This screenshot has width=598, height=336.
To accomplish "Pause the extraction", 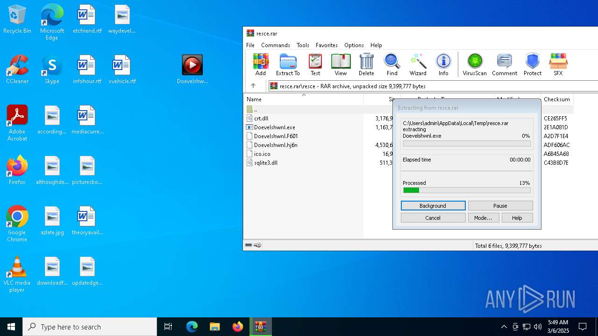I will pos(500,206).
